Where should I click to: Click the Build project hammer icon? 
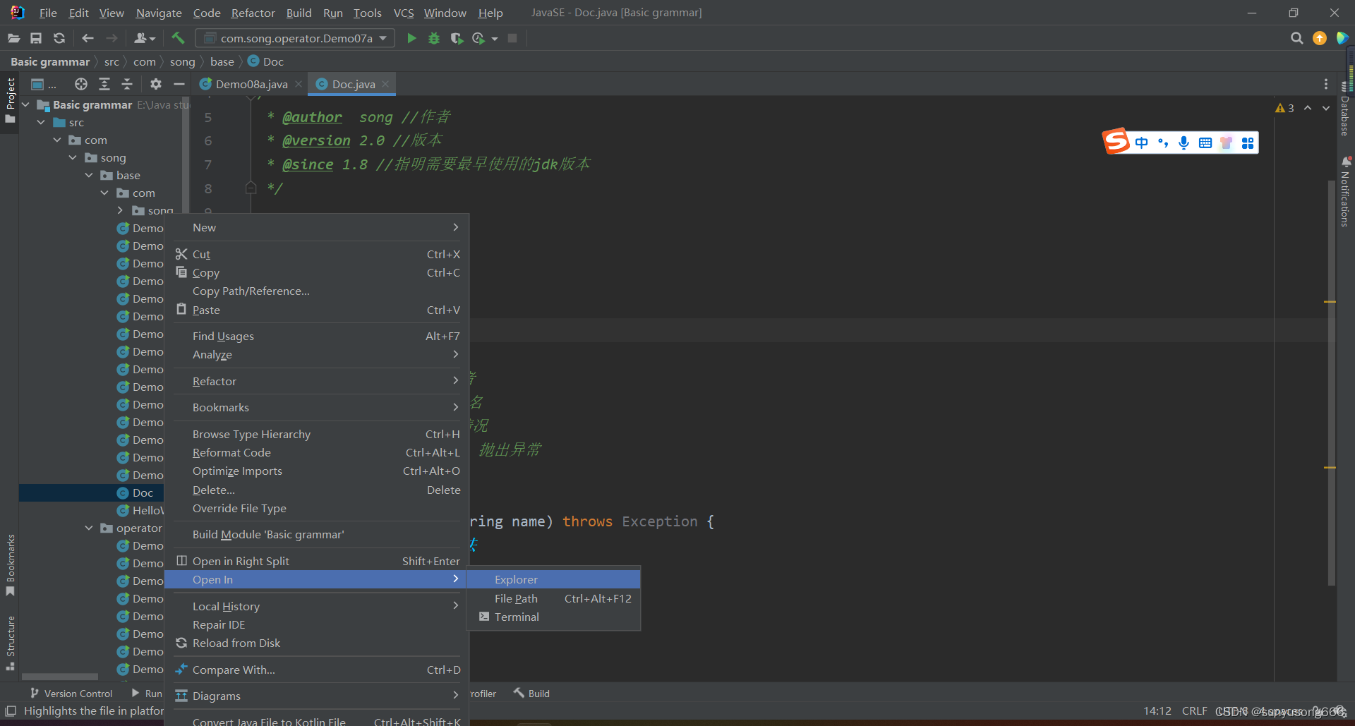(x=178, y=38)
